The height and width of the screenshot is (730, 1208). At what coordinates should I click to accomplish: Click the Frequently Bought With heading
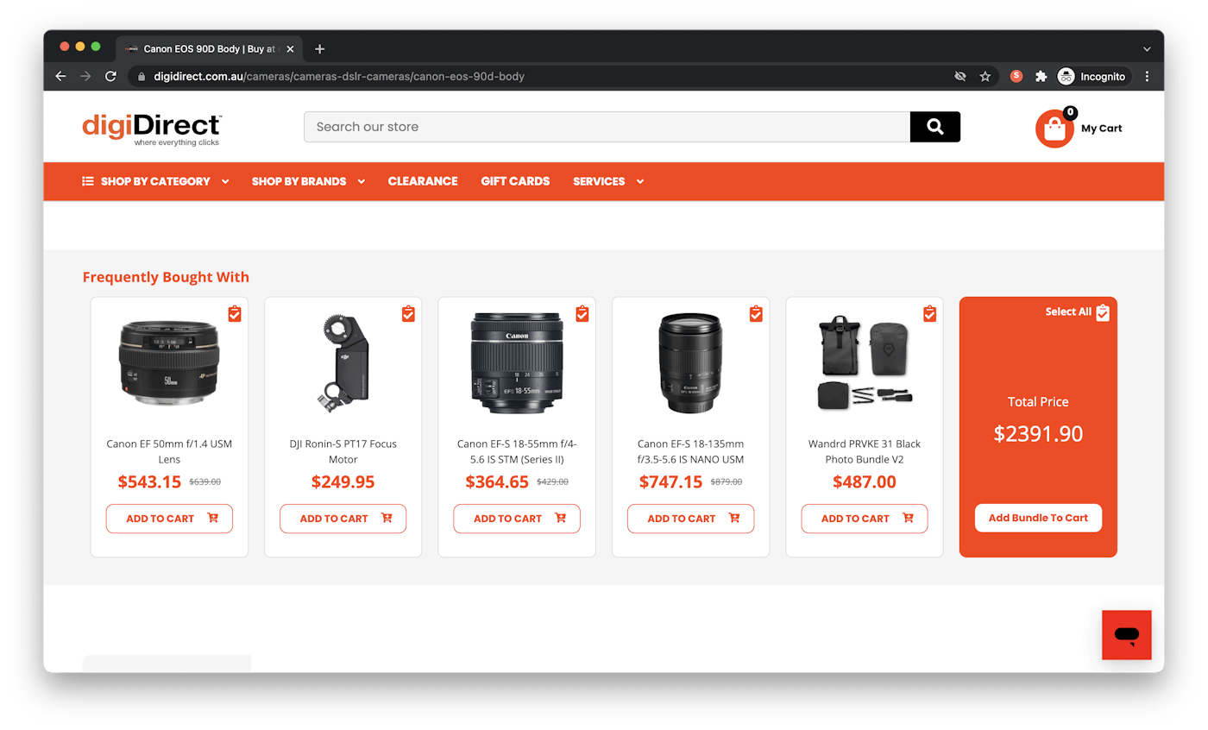click(166, 277)
